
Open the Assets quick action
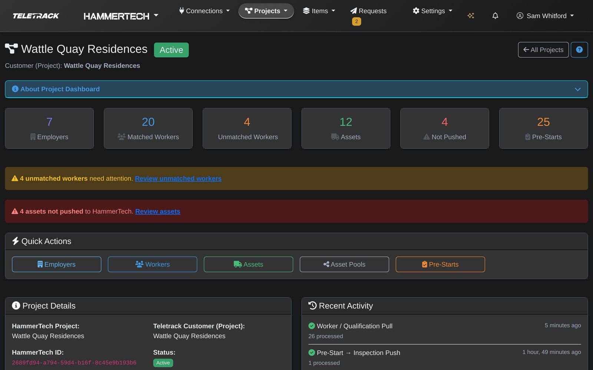(248, 264)
